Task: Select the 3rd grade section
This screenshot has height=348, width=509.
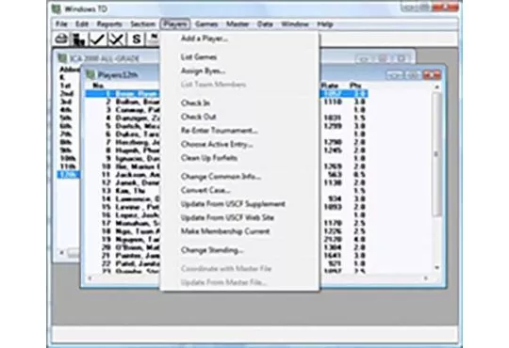Action: coord(66,103)
